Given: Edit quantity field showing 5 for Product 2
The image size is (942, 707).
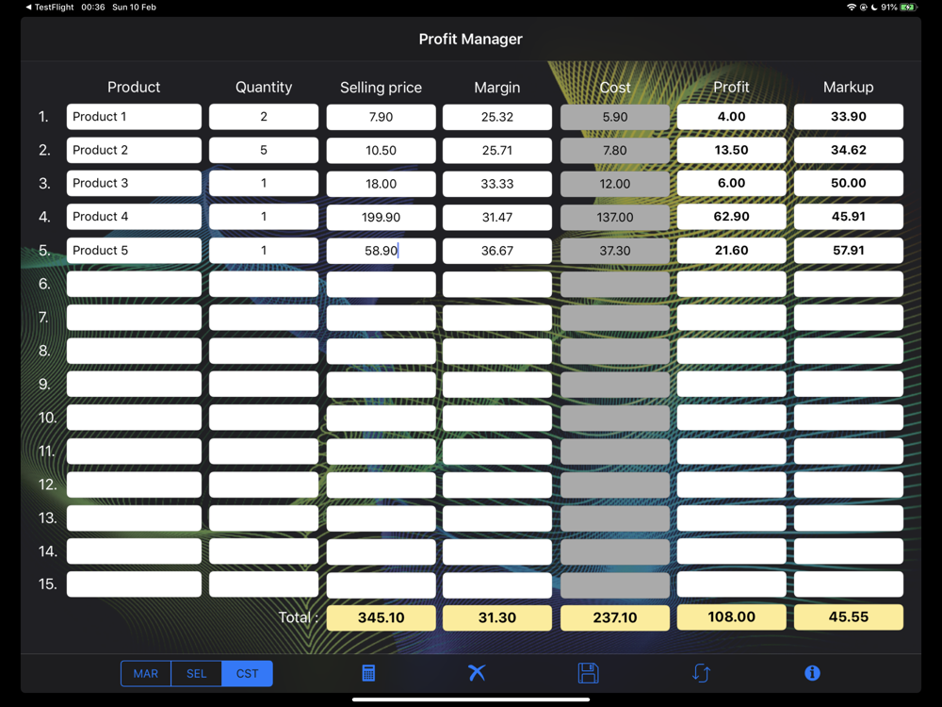Looking at the screenshot, I should 264,150.
